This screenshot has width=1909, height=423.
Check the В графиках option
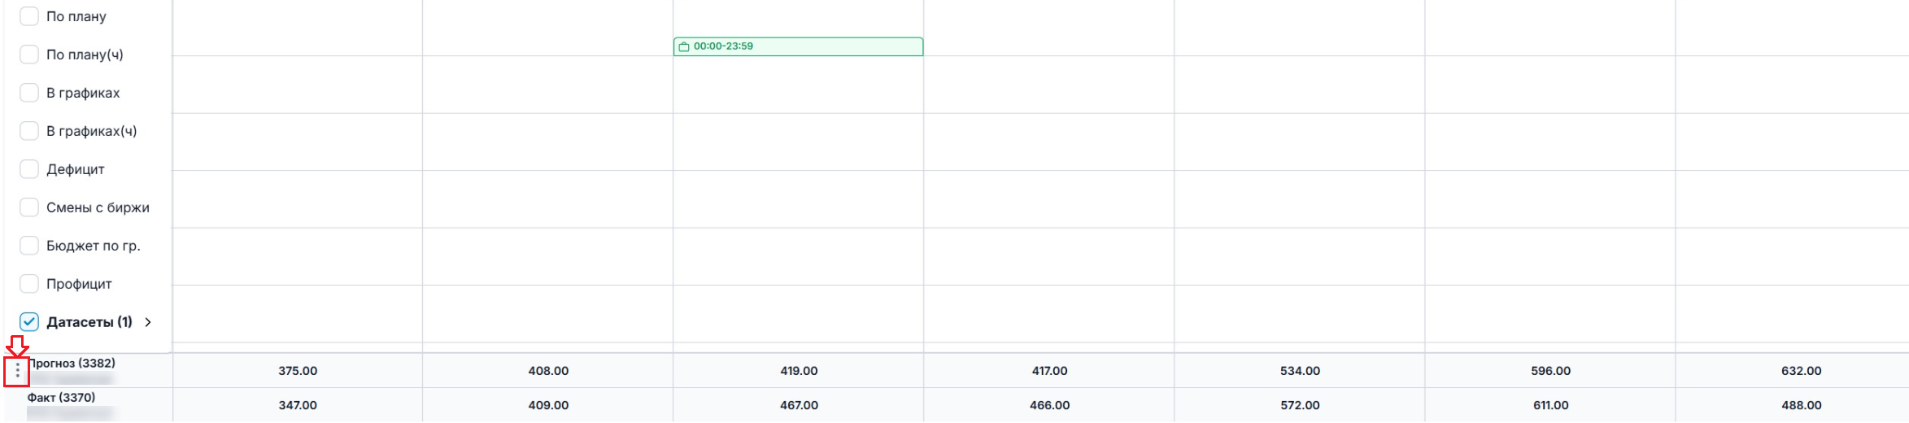(x=29, y=93)
